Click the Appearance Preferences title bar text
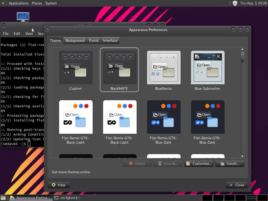 [x=148, y=30]
